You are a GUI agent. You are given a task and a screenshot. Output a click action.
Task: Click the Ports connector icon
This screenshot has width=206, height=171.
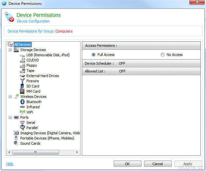[16, 117]
